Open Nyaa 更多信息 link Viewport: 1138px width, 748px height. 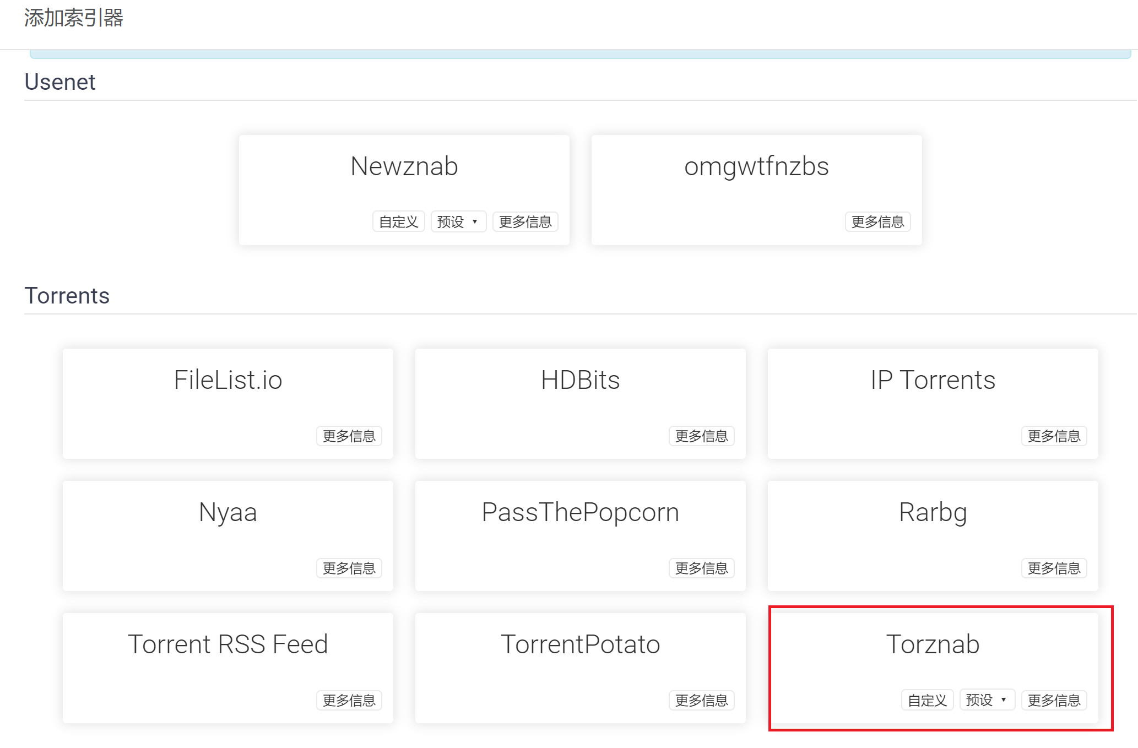pos(349,568)
